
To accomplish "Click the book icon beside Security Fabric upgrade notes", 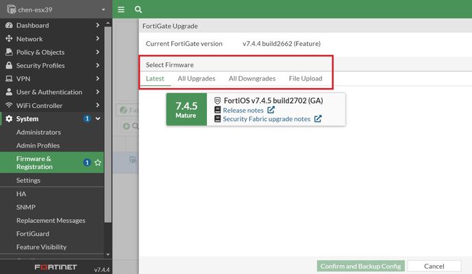I will [217, 118].
